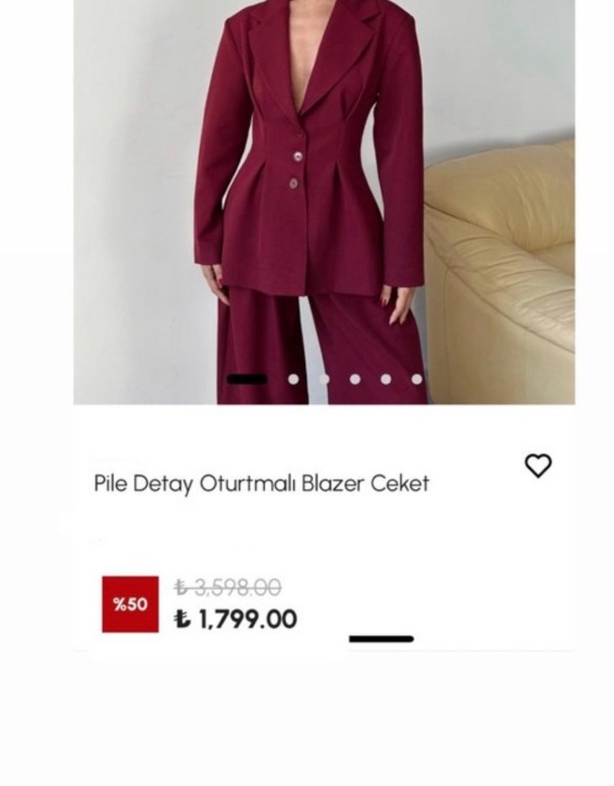Open the Pile Detay Oturtmalı Blazer Ceket title
This screenshot has width=614, height=786.
(262, 484)
